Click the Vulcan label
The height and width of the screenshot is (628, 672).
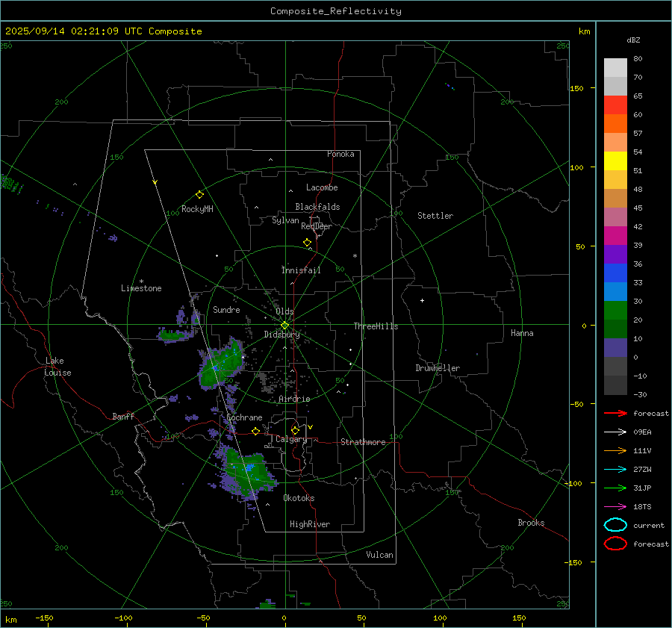click(x=379, y=555)
